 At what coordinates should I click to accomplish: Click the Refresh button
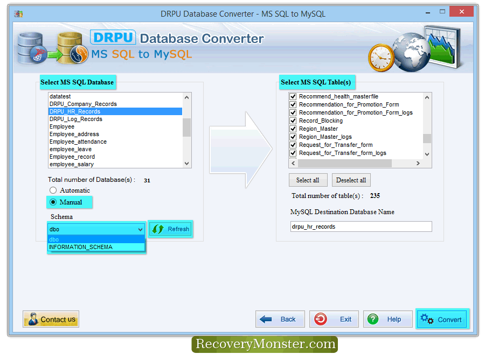[x=171, y=229]
